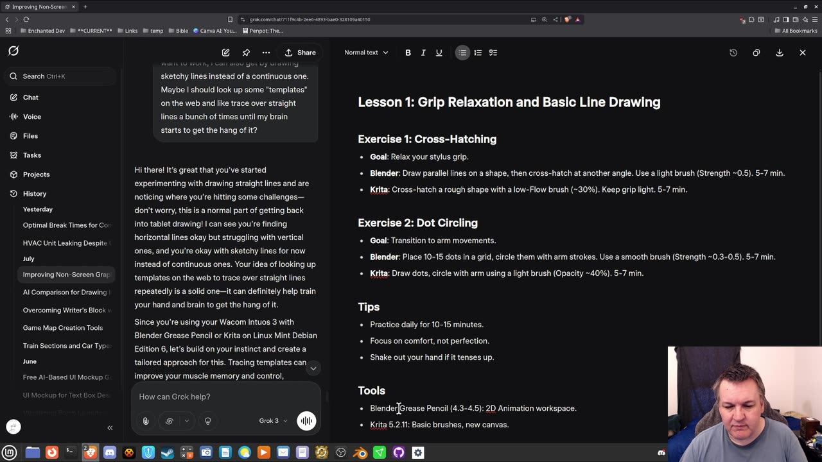Download the document

point(780,53)
